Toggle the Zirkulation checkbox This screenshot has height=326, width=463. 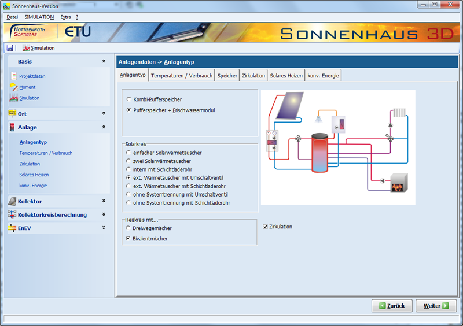[x=265, y=227]
